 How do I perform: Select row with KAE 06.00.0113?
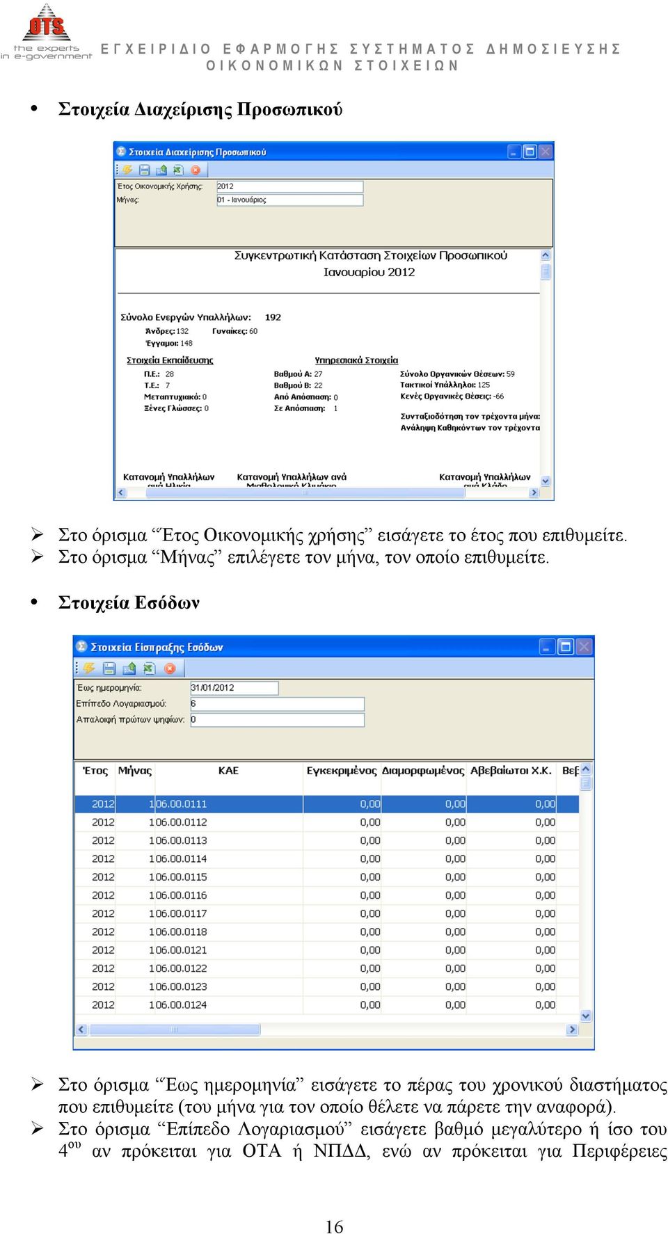[x=327, y=840]
